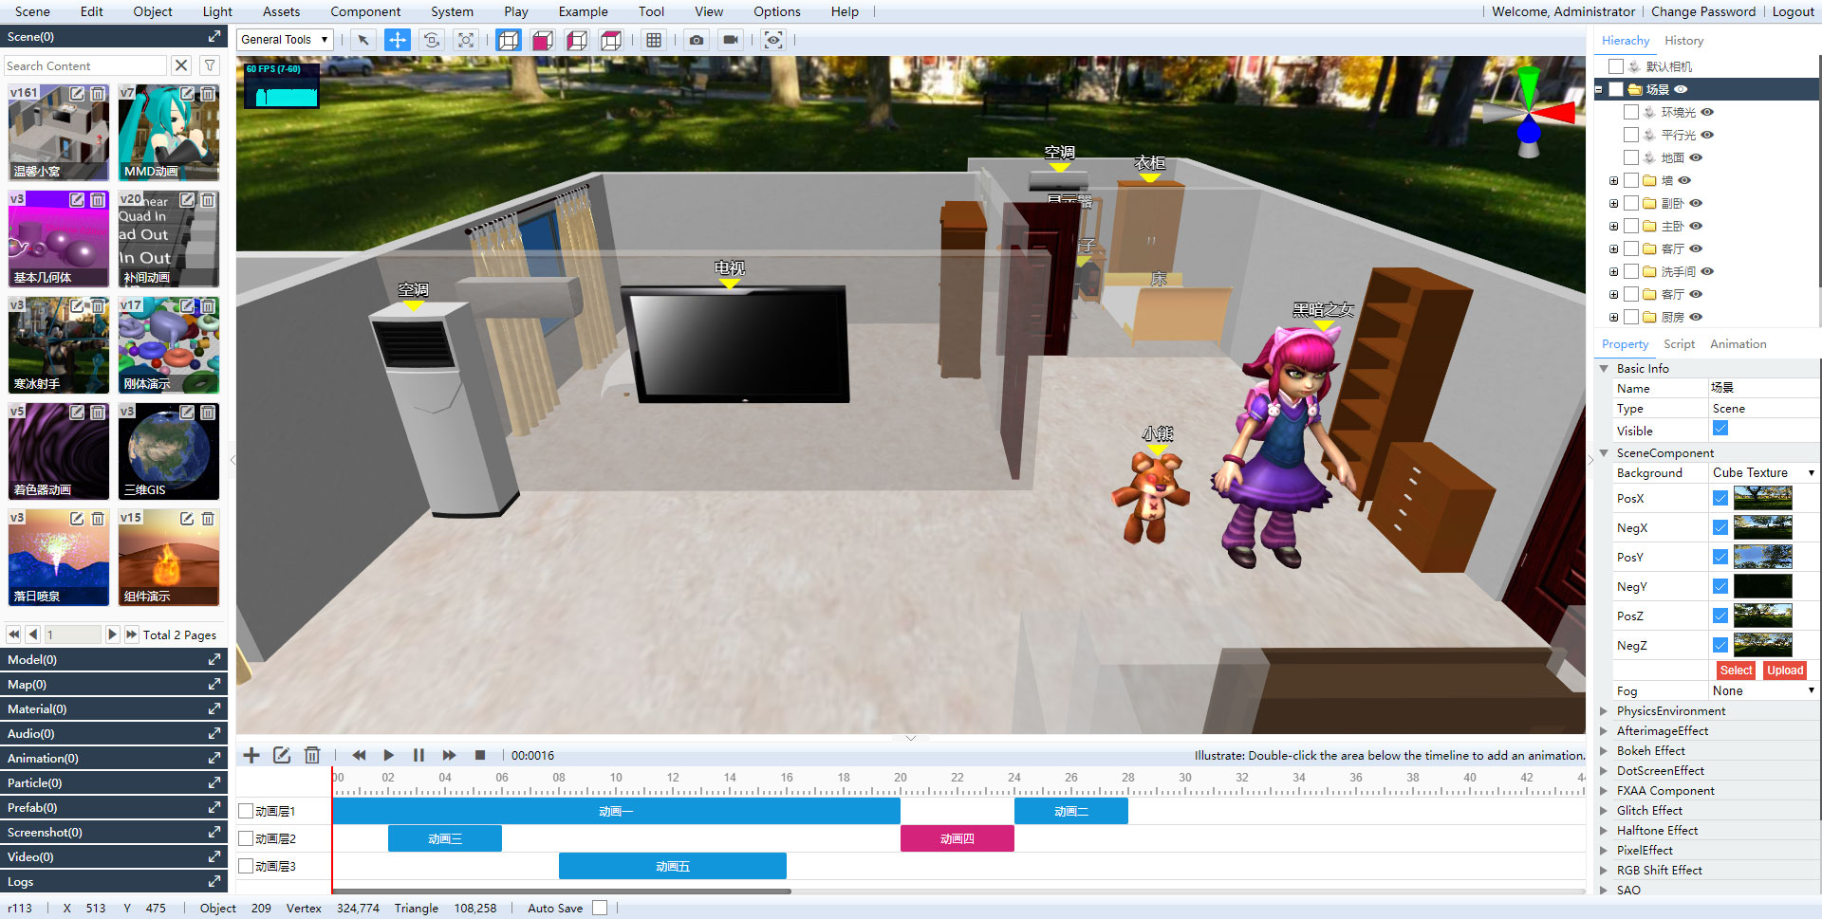Expand the Scene(0) panel to full size
This screenshot has height=919, width=1822.
(214, 36)
